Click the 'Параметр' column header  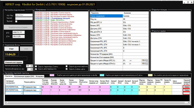tap(106, 13)
